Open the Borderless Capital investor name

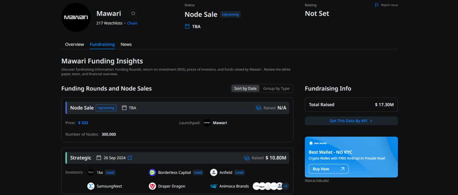(175, 172)
